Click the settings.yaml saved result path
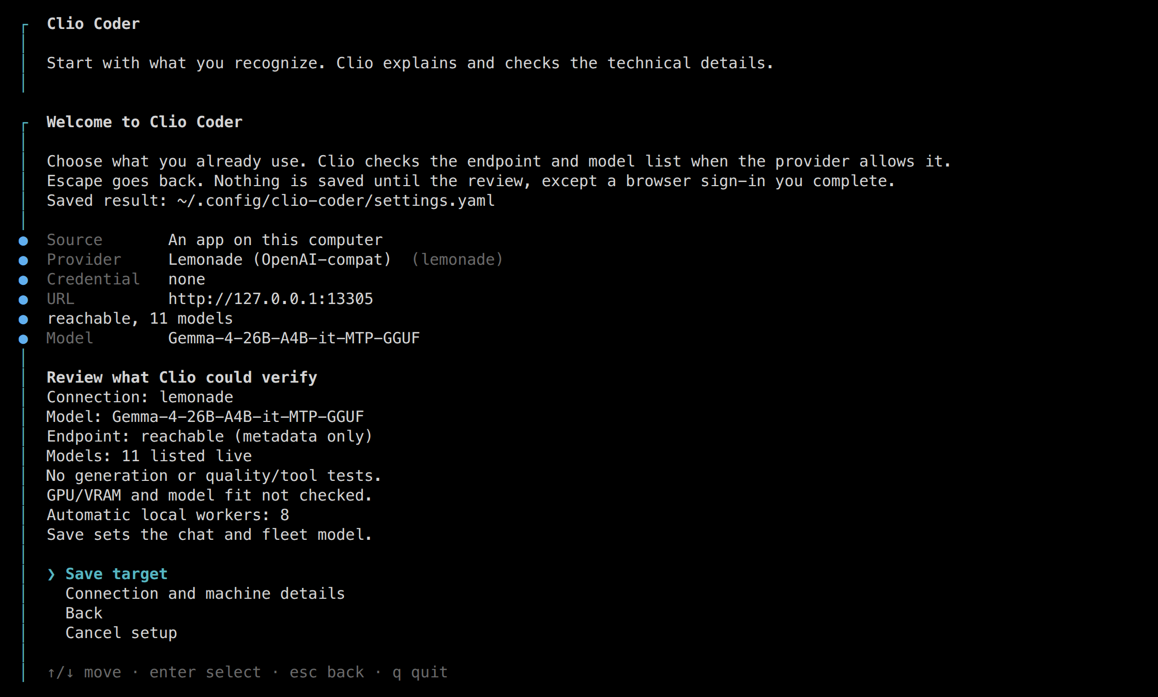This screenshot has height=697, width=1158. click(x=336, y=201)
